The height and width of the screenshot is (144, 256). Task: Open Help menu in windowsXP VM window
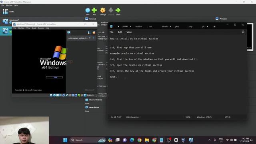click(x=47, y=28)
